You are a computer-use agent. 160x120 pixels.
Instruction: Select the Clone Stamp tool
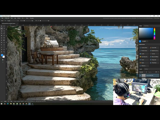(1, 38)
